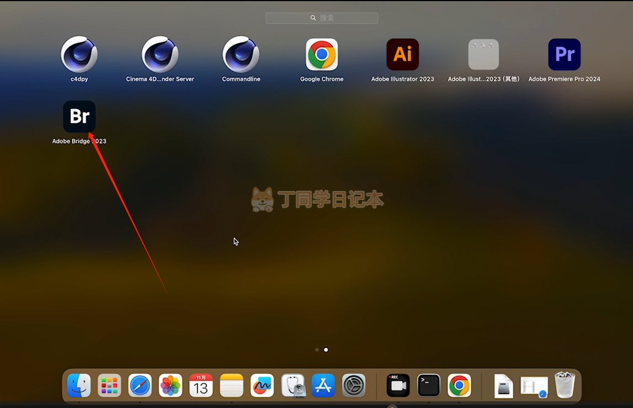Open the App Store in the Dock
This screenshot has width=633, height=408.
click(x=323, y=385)
